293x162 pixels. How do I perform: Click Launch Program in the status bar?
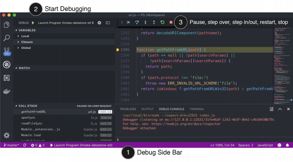pyautogui.click(x=81, y=145)
